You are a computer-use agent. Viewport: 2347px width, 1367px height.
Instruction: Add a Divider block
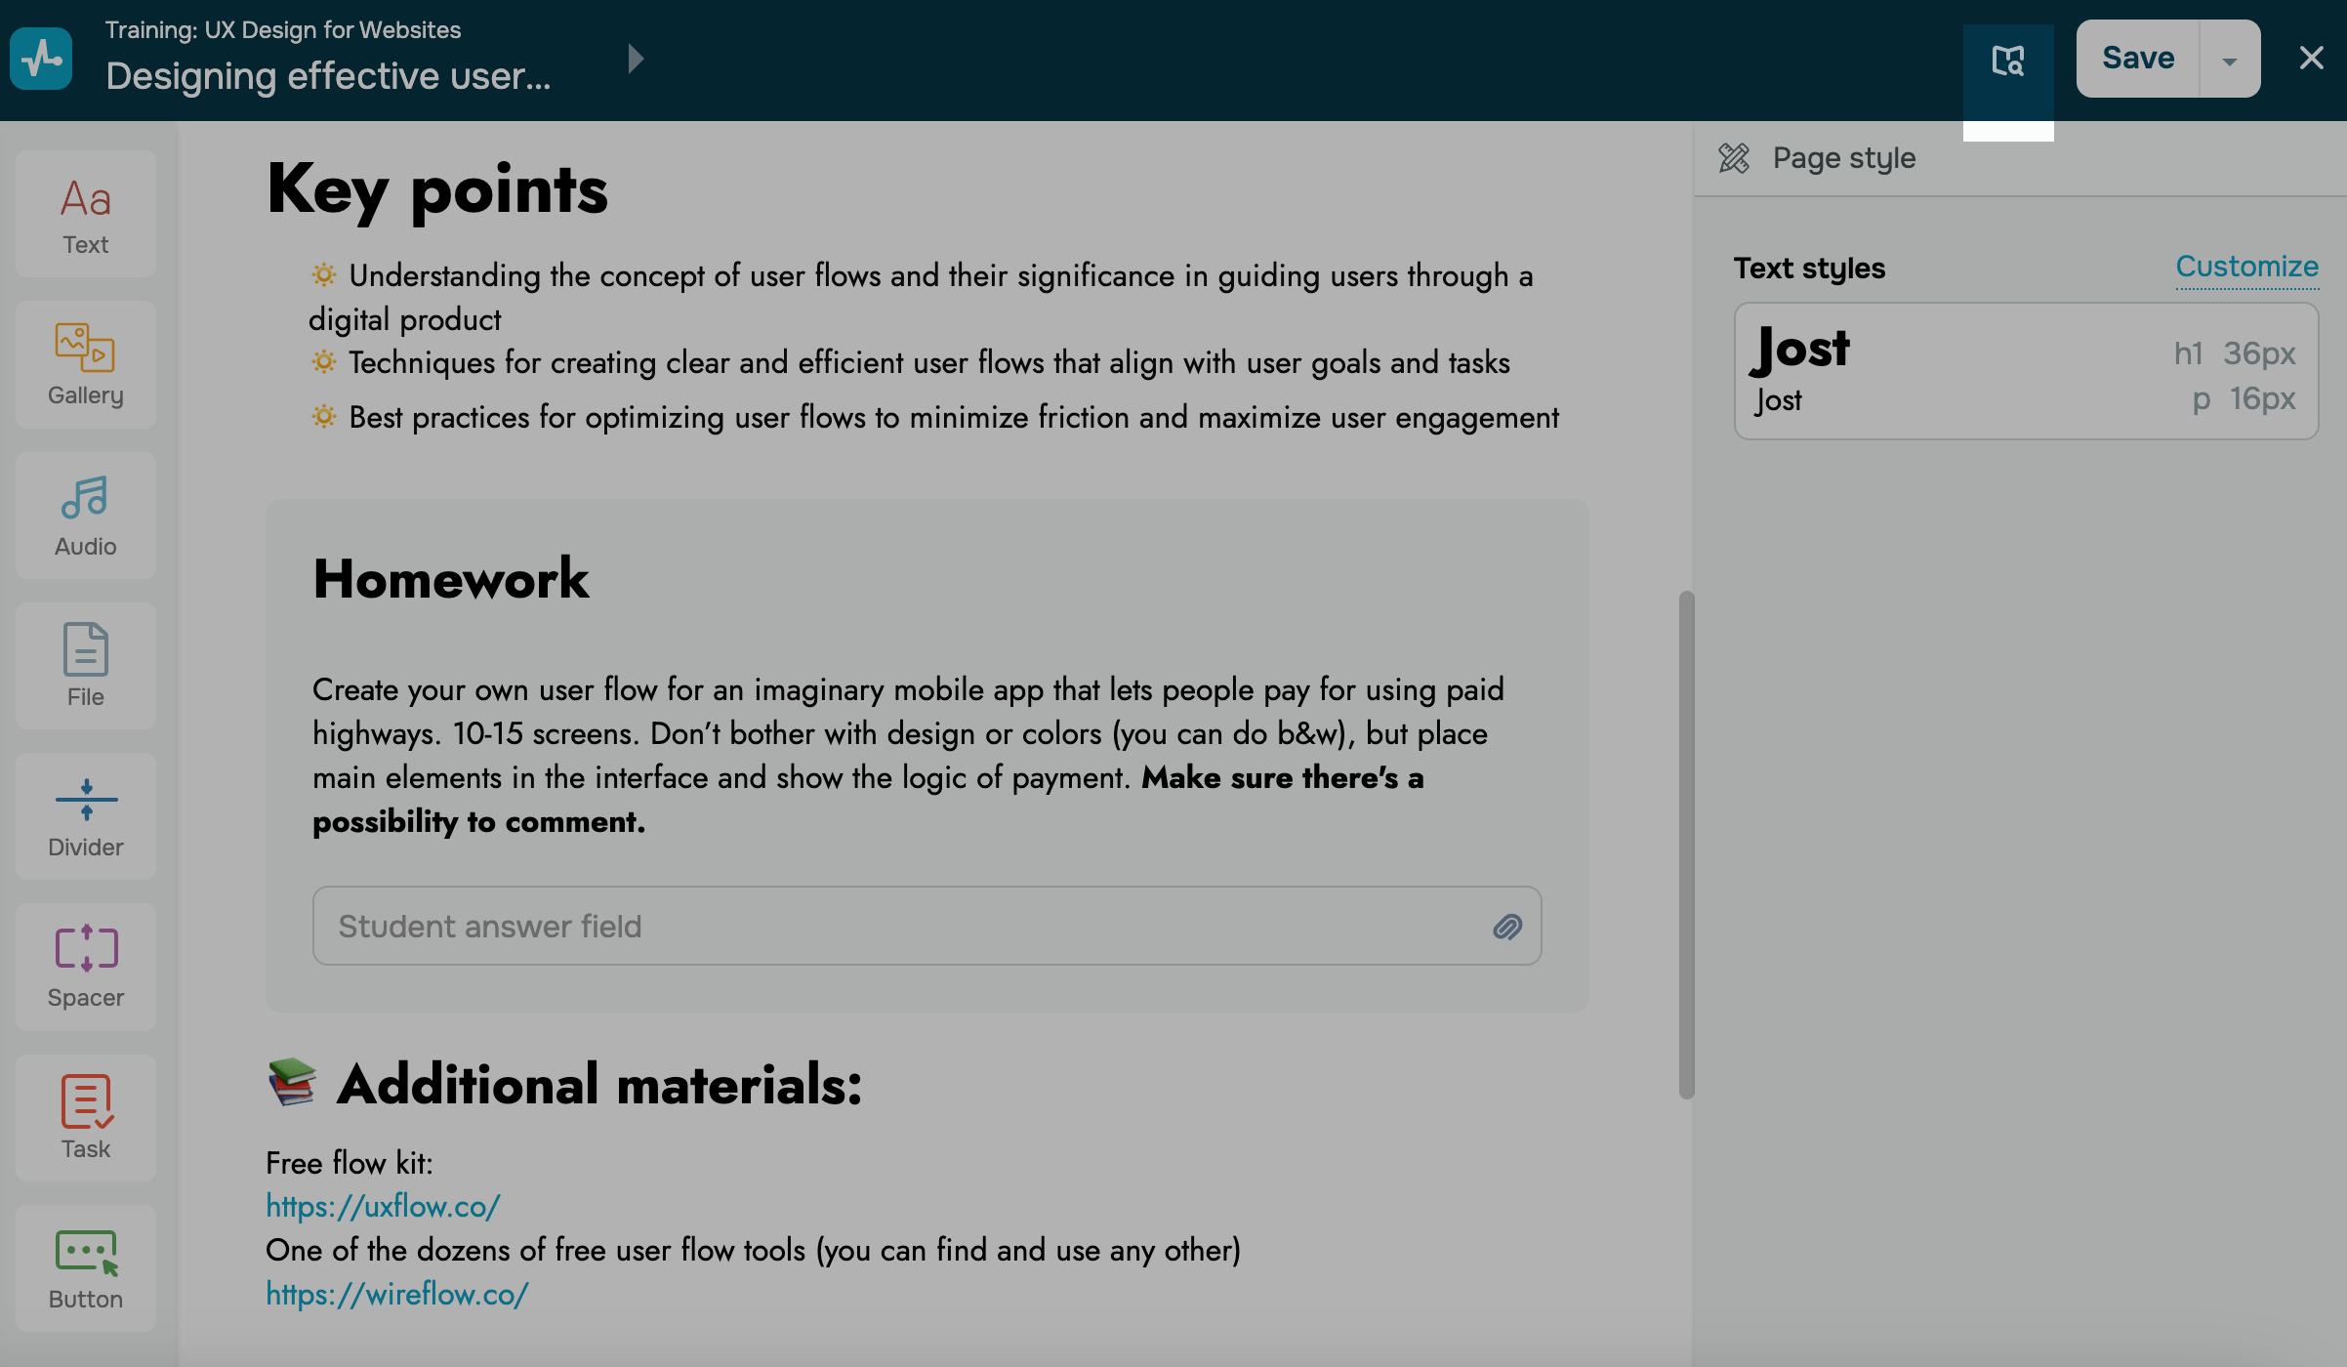click(86, 816)
